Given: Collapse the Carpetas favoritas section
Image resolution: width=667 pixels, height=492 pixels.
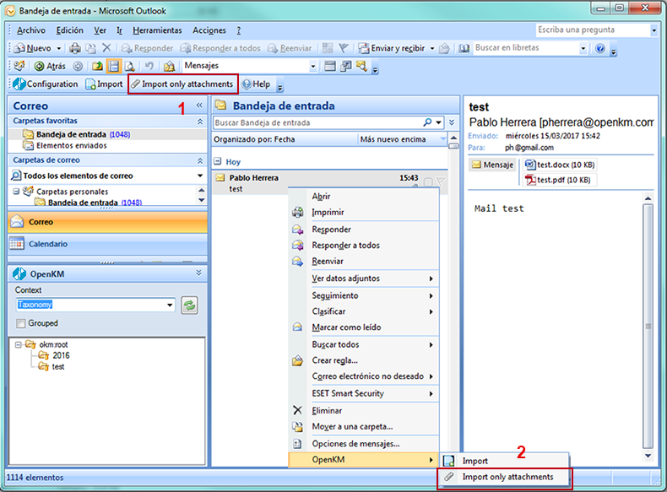Looking at the screenshot, I should (x=200, y=122).
